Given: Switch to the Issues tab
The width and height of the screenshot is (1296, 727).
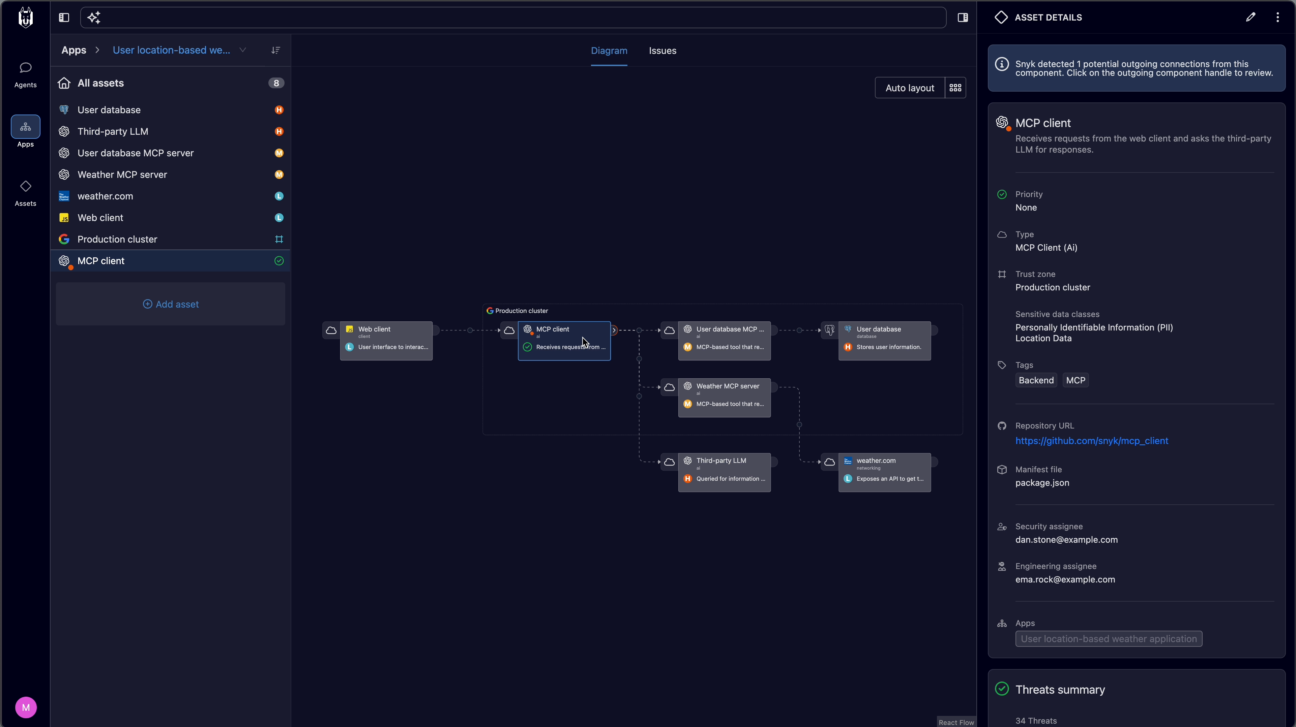Looking at the screenshot, I should (662, 51).
